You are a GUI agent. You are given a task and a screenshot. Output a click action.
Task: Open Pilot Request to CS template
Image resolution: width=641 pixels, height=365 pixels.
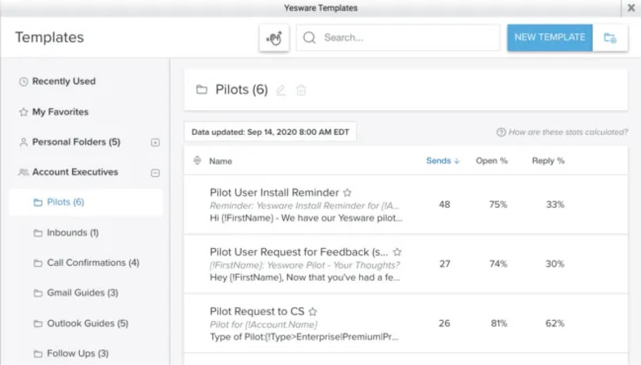point(257,312)
